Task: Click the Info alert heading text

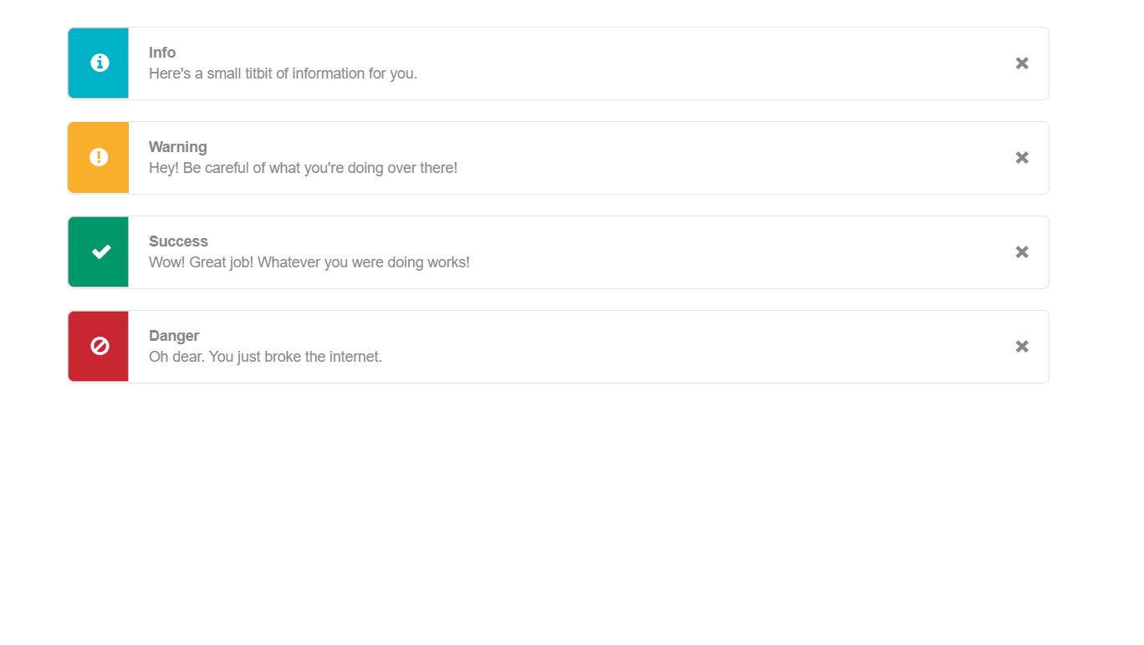Action: [161, 53]
